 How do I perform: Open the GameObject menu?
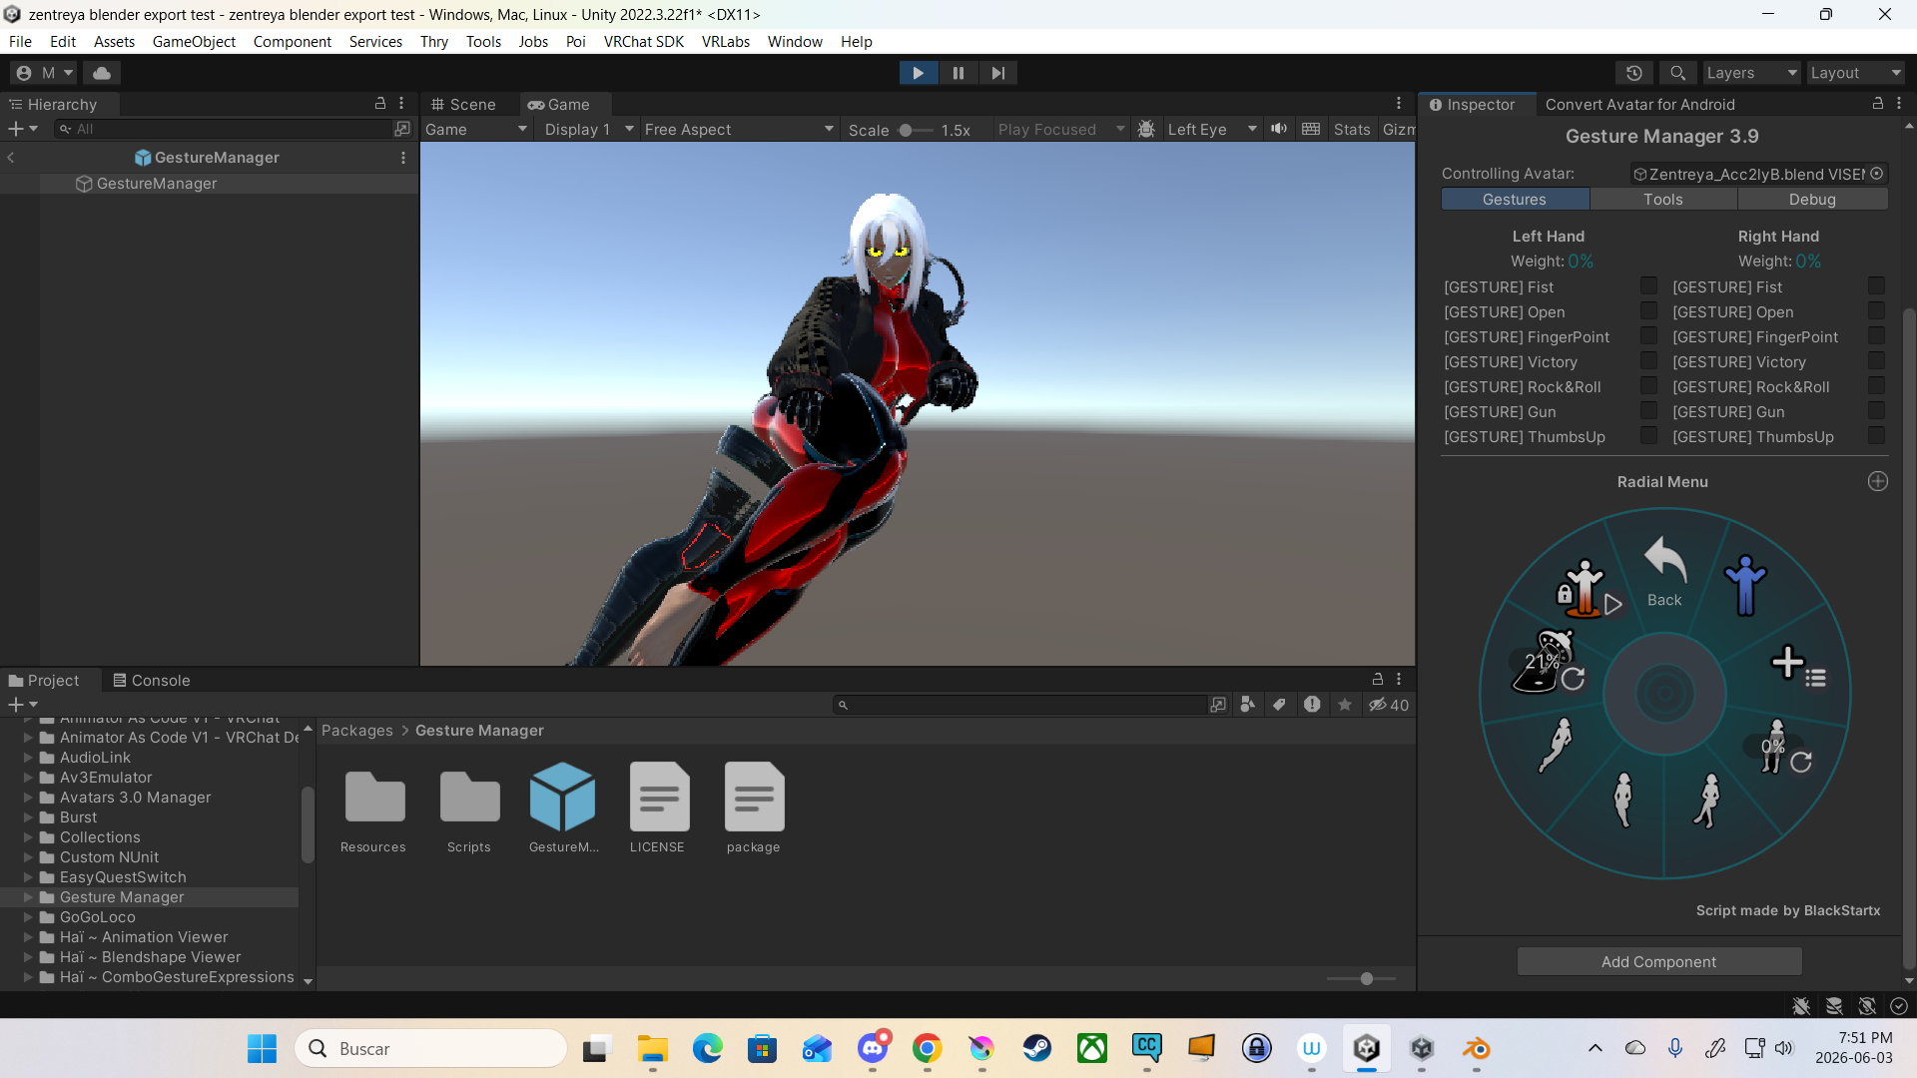point(194,42)
